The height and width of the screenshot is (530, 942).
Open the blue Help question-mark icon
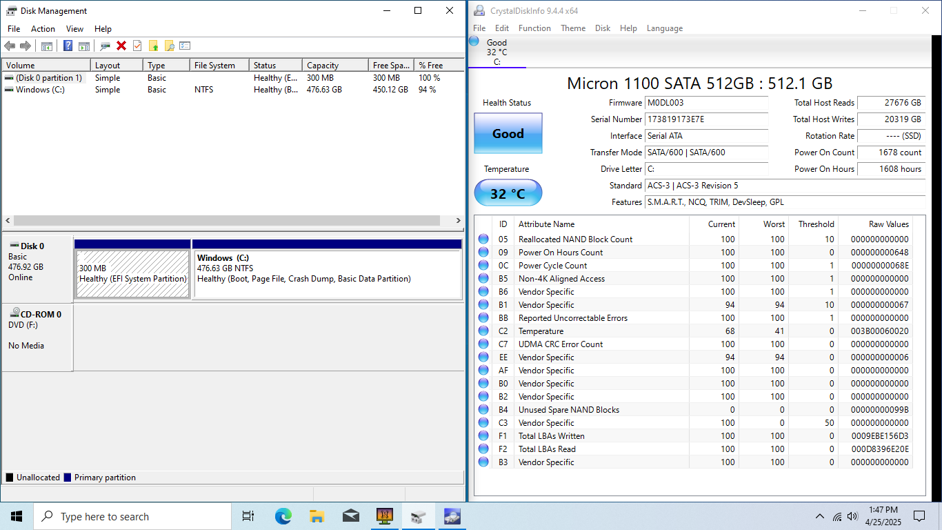[68, 46]
